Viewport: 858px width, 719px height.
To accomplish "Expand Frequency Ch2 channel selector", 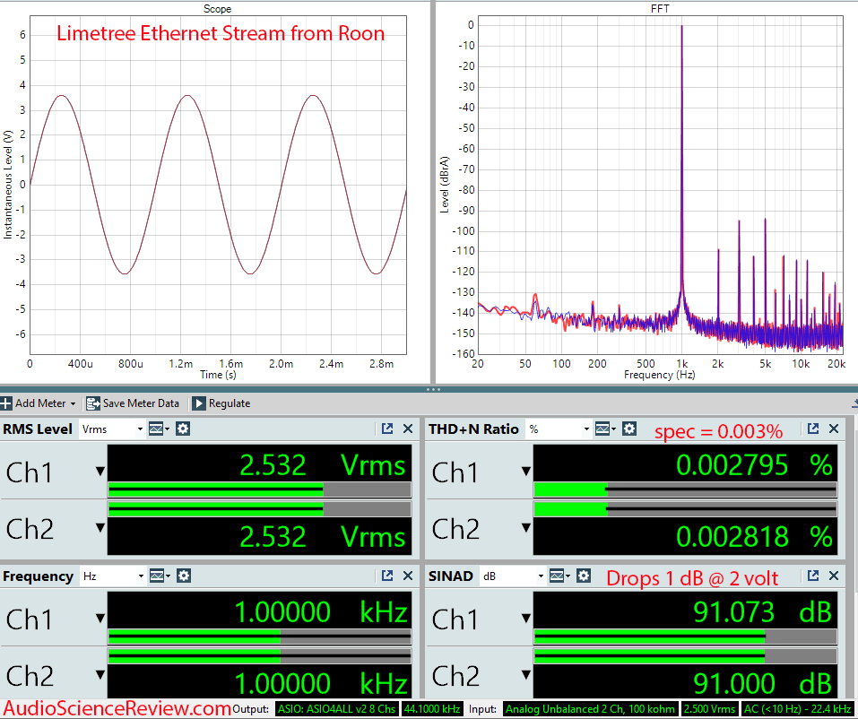I will [x=100, y=675].
